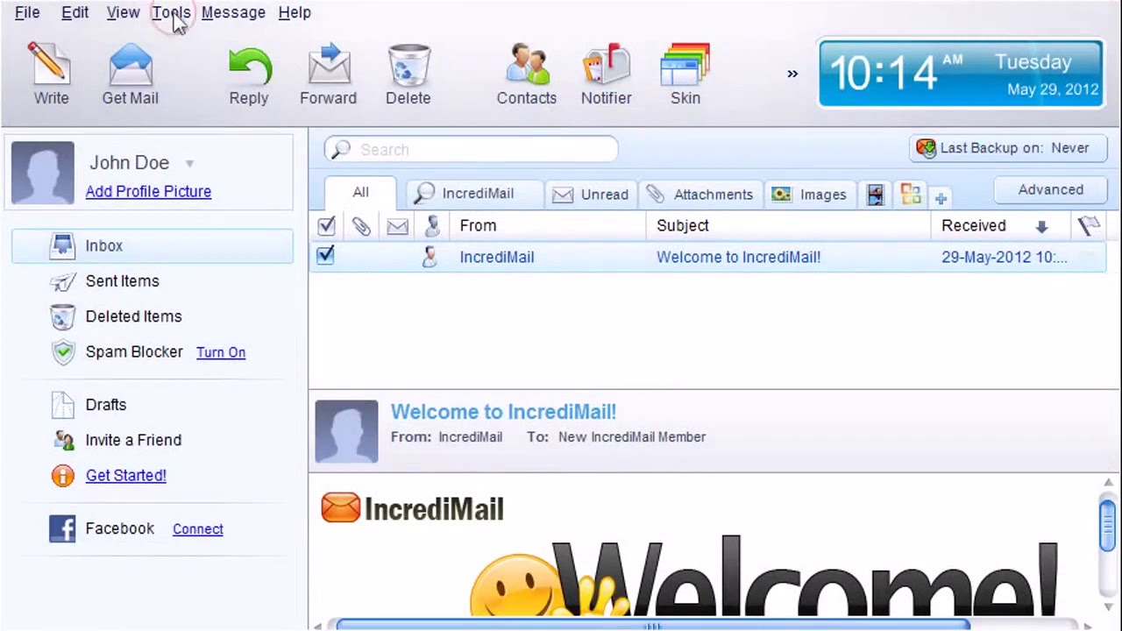Click the Inbox folder icon

62,246
